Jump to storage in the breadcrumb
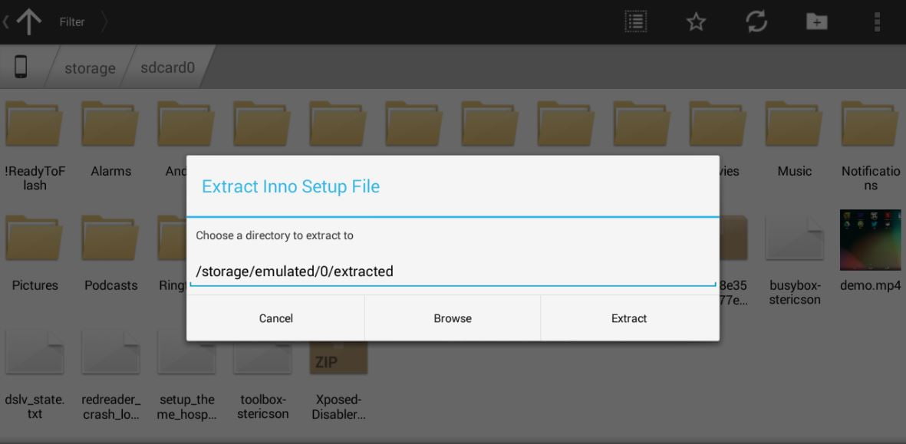Viewport: 906px width, 444px height. pyautogui.click(x=89, y=67)
